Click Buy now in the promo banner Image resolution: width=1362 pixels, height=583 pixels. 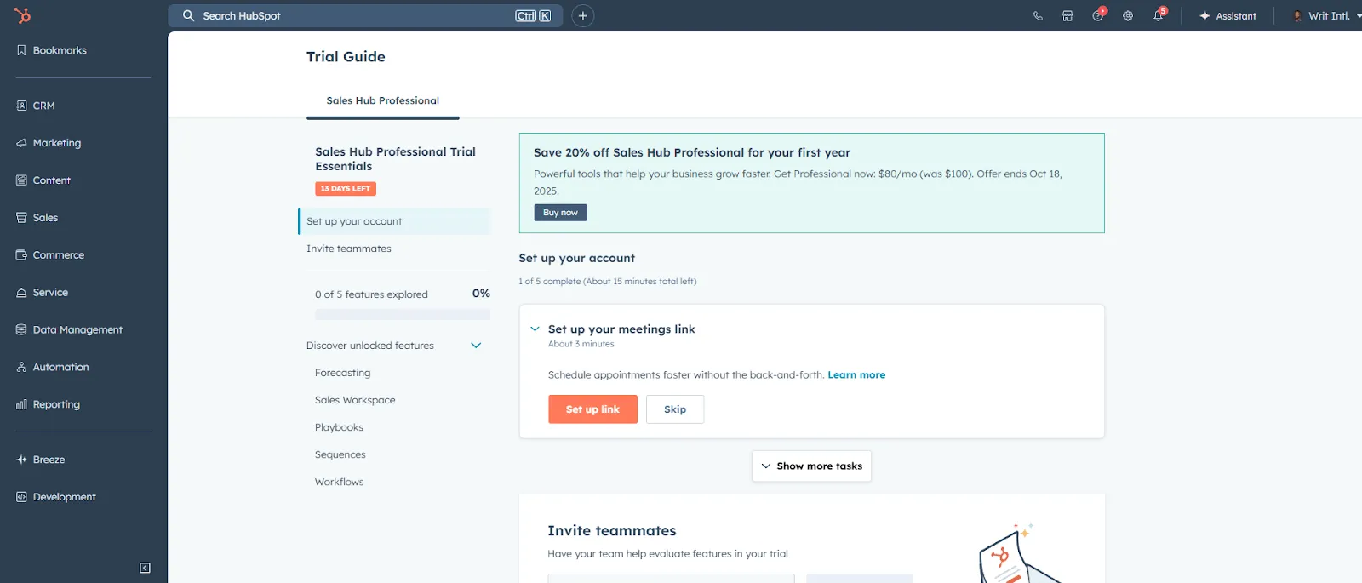click(560, 213)
